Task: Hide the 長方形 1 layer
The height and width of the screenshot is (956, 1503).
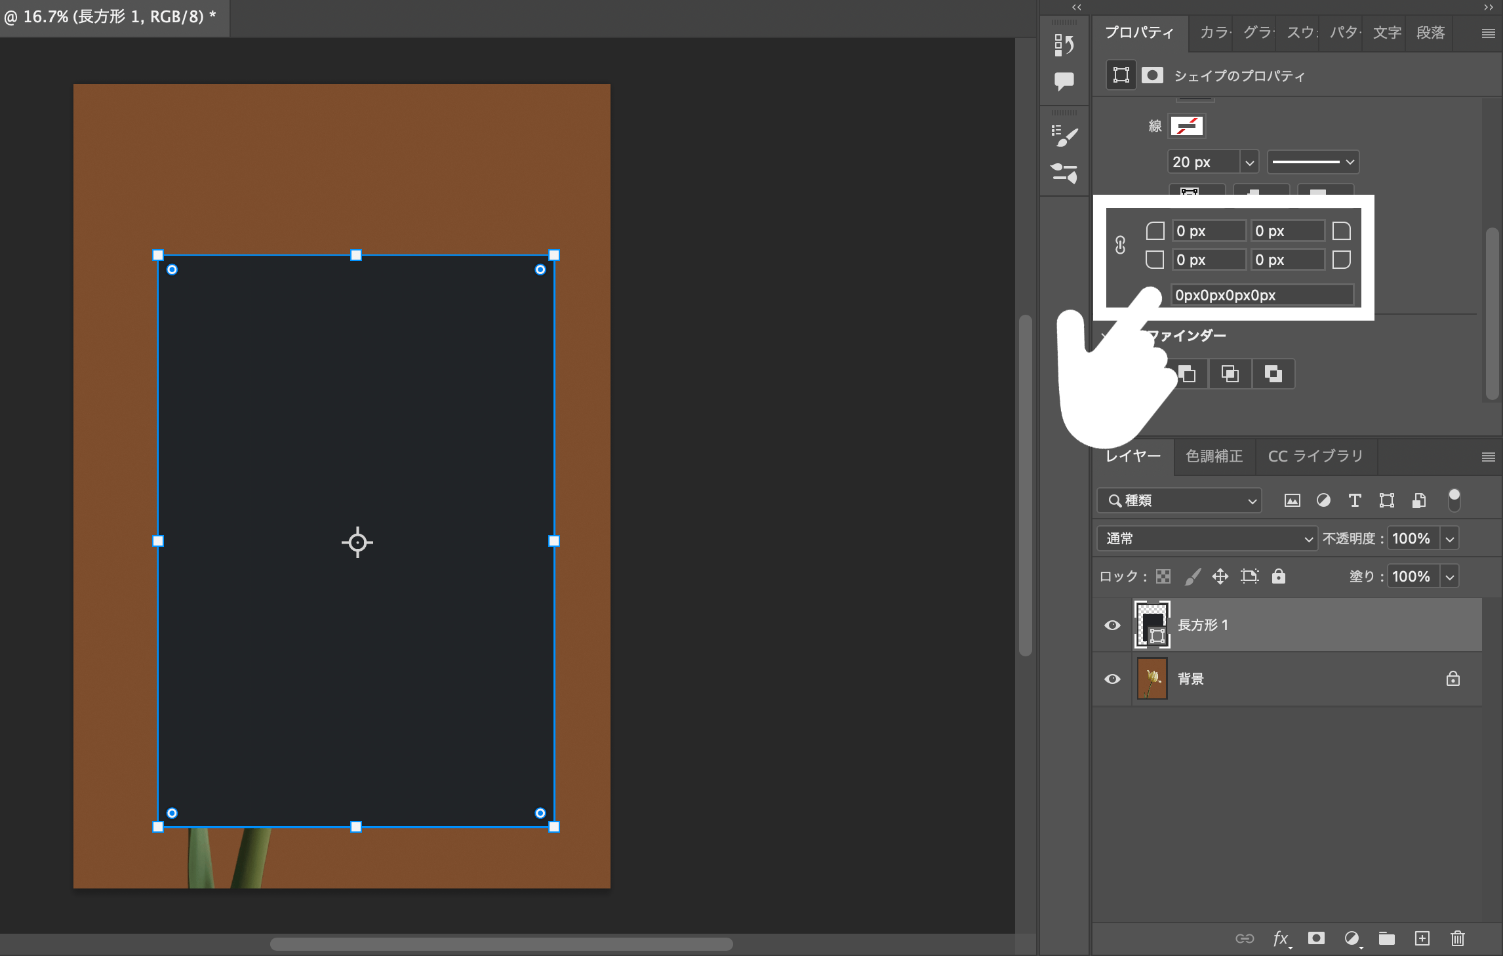Action: click(1112, 625)
